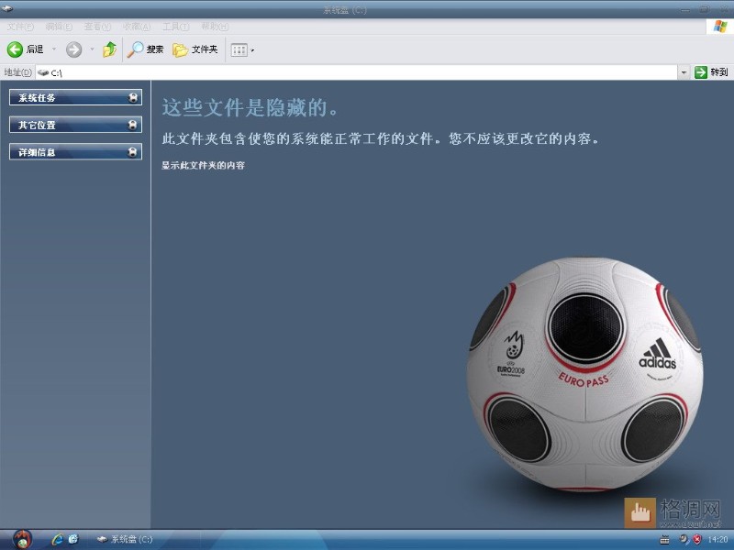This screenshot has height=550, width=734.
Task: Click the C:\ address input field
Action: (x=357, y=72)
